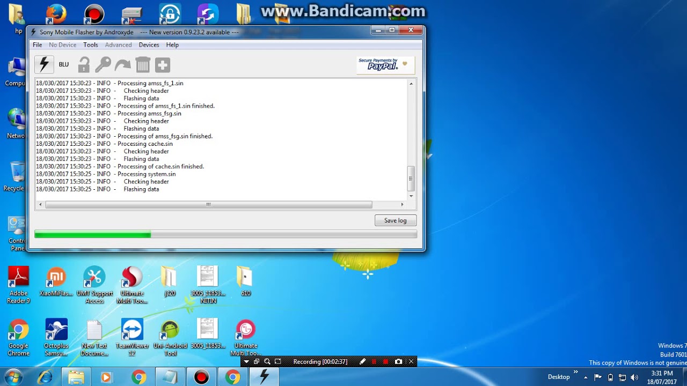Click the log scroll down arrow
687x386 pixels.
[411, 196]
